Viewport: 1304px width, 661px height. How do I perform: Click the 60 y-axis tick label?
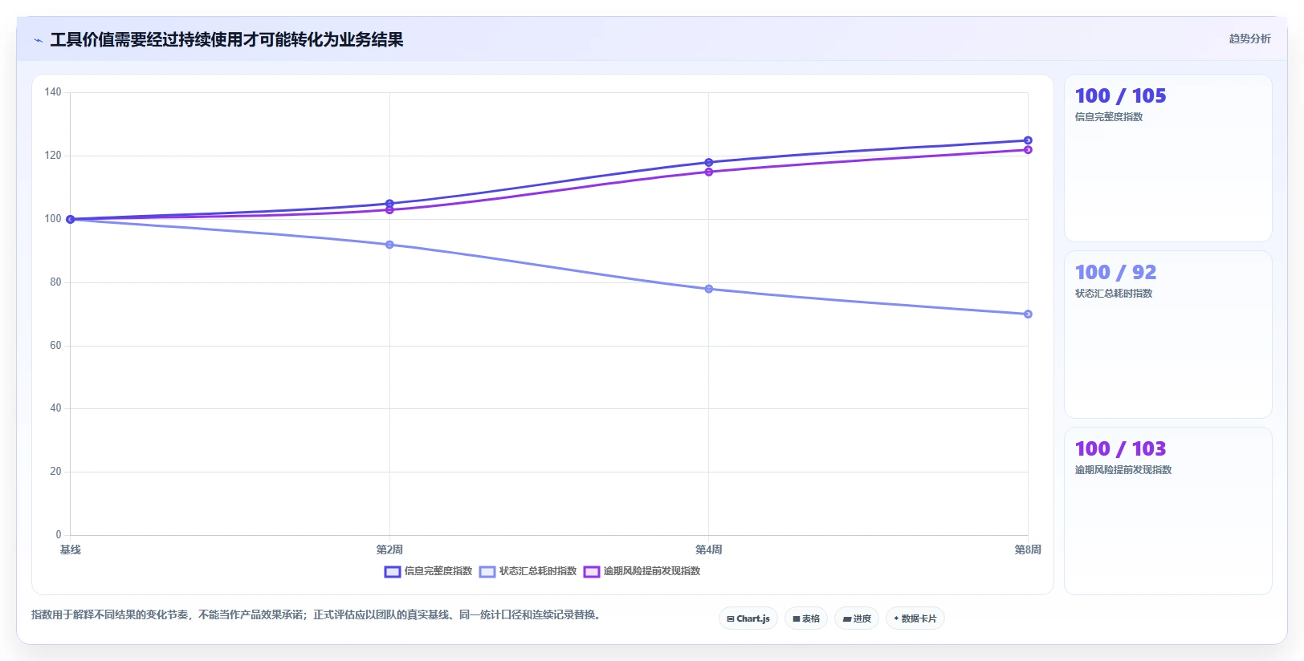[x=55, y=346]
